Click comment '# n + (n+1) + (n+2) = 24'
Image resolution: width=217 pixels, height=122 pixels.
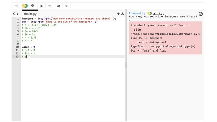[x=39, y=25]
